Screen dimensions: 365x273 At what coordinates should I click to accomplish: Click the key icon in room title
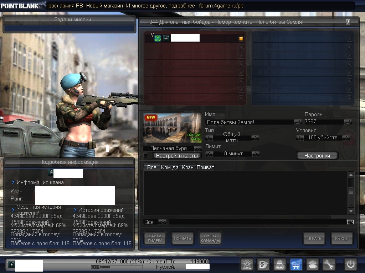pos(348,22)
